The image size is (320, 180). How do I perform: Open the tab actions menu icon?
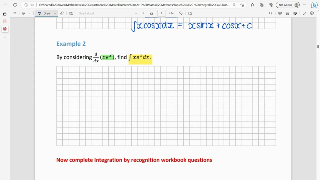pos(5,14)
